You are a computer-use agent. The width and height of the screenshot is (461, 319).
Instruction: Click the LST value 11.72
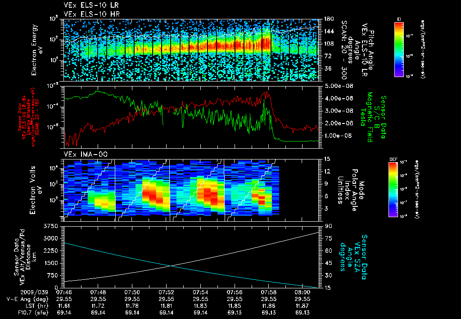[x=98, y=306]
